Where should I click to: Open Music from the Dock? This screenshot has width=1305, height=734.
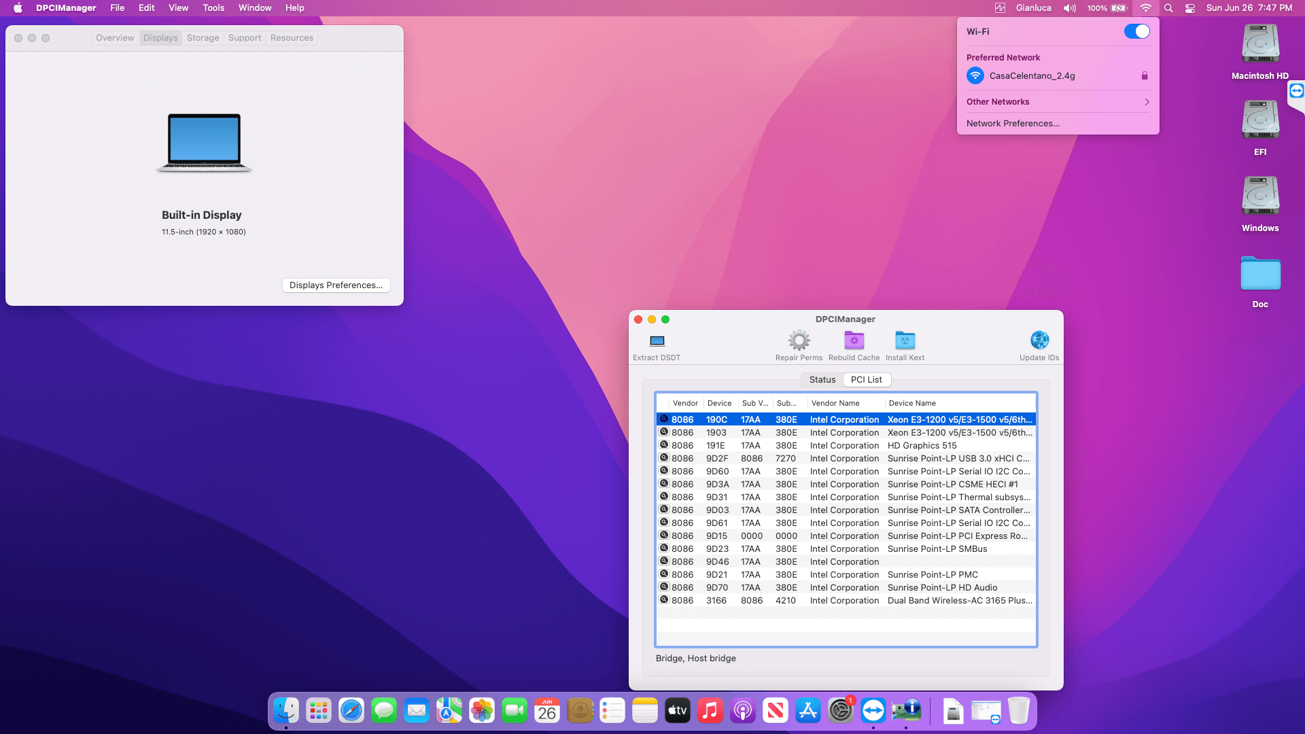tap(710, 711)
